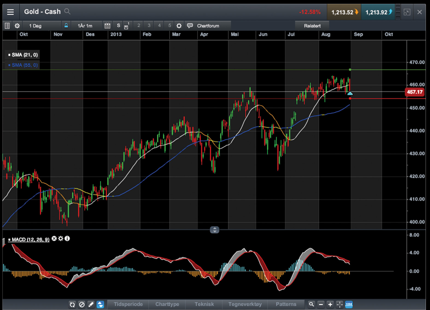
Task: Open the Chartforum speech bubble
Action: 190,26
